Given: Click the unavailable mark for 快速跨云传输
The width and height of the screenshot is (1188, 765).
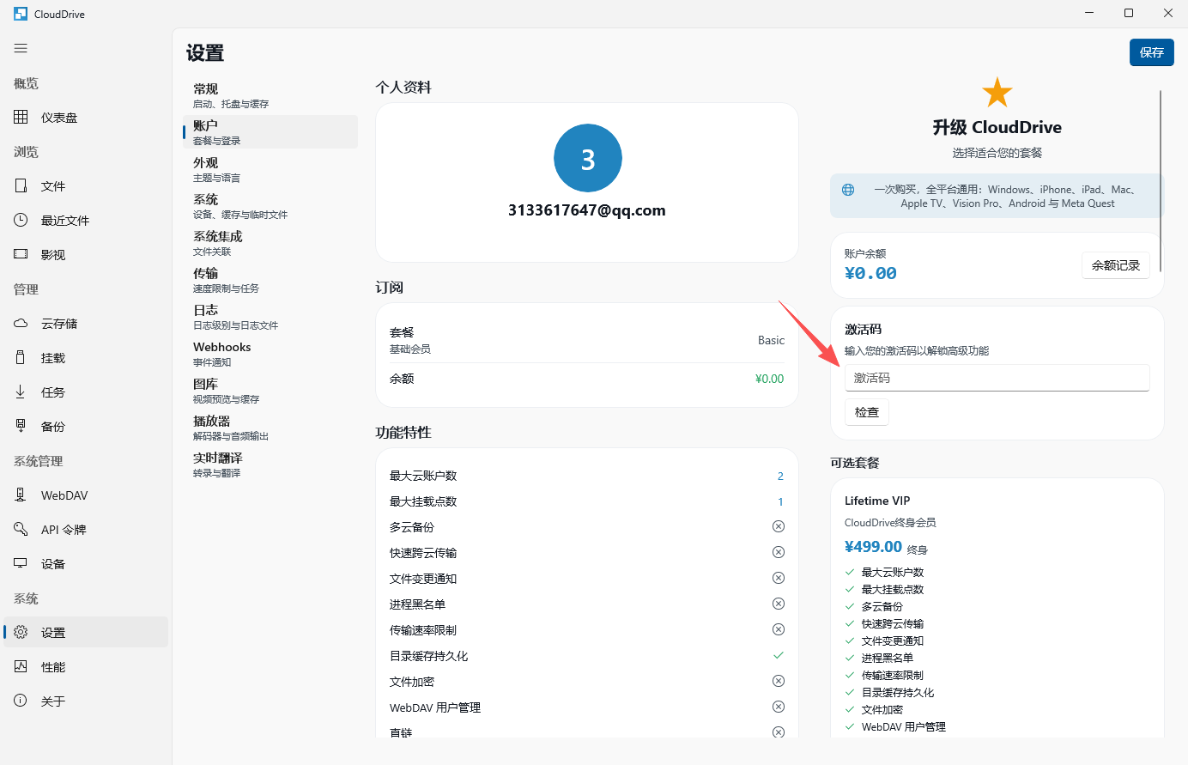Looking at the screenshot, I should (x=779, y=552).
